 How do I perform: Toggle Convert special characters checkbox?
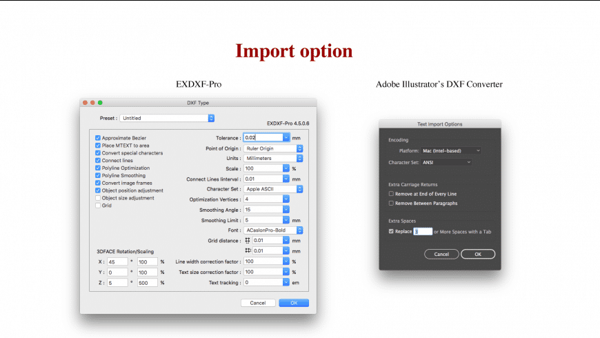tap(98, 152)
